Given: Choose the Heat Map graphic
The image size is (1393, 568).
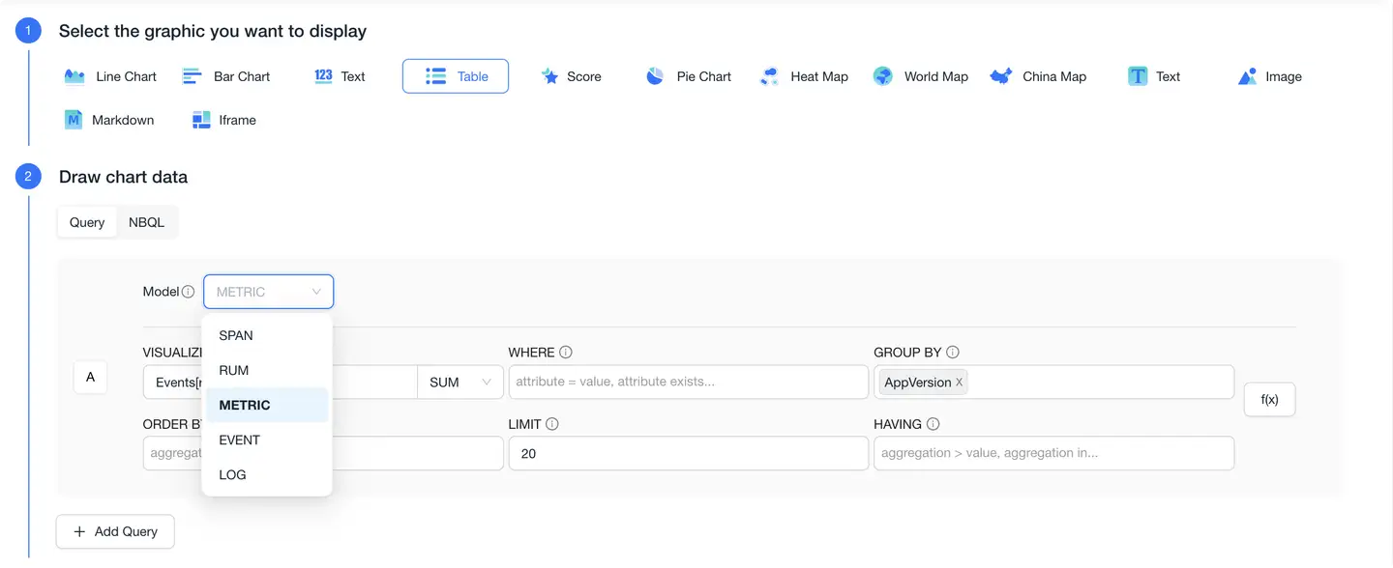Looking at the screenshot, I should click(804, 76).
